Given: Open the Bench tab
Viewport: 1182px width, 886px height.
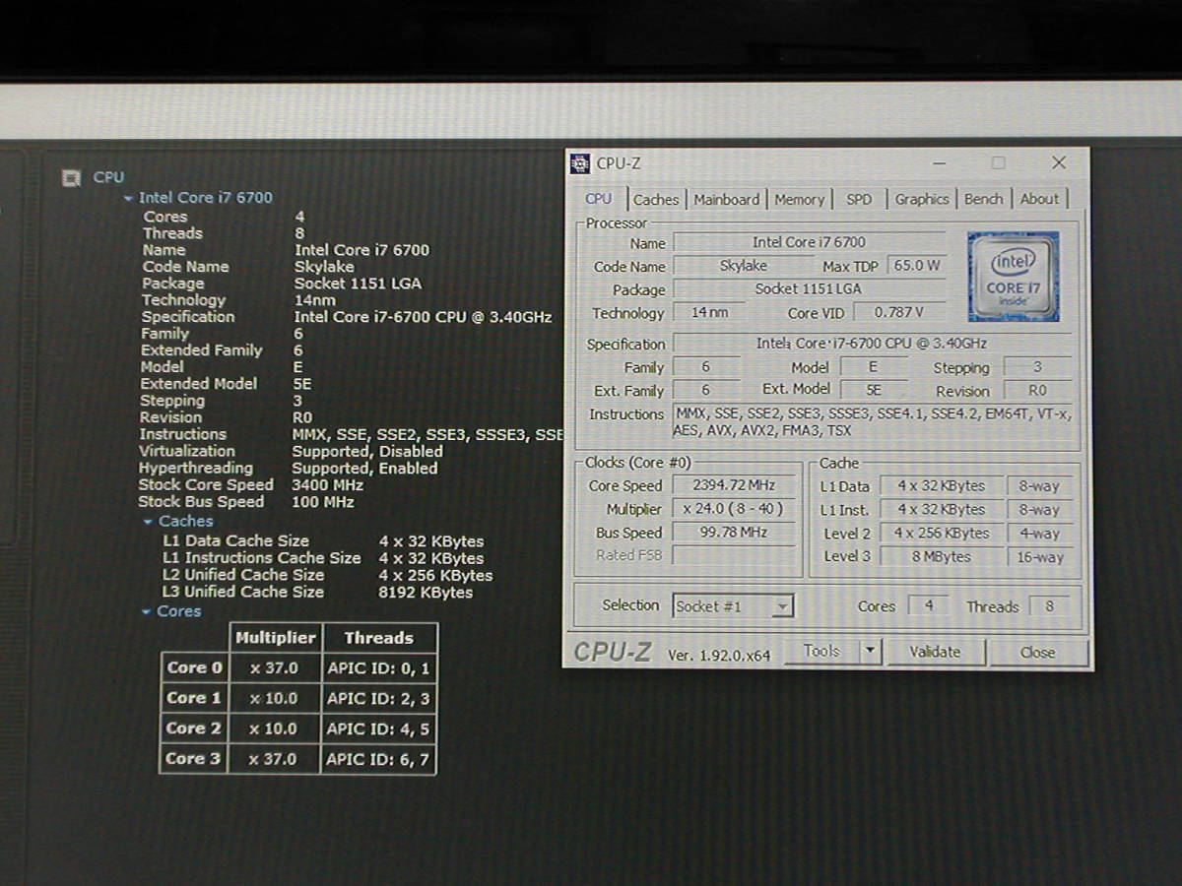Looking at the screenshot, I should point(983,199).
